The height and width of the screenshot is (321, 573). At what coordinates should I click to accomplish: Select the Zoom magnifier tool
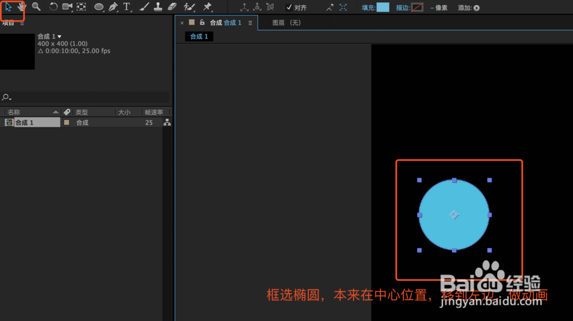[x=36, y=6]
